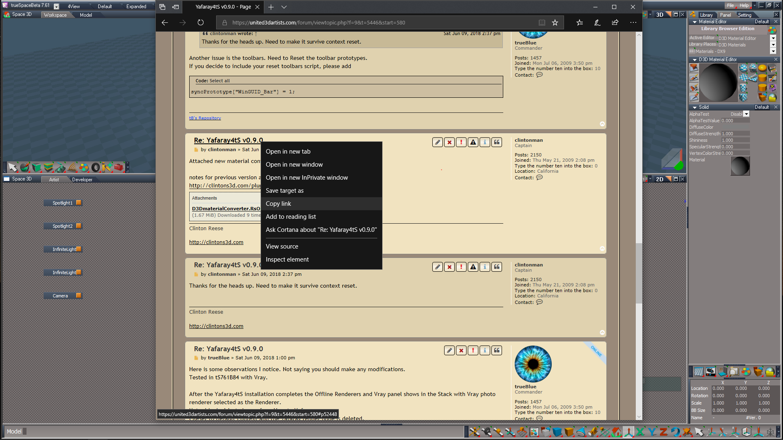The height and width of the screenshot is (440, 783).
Task: Select the orange sphere material preview shape
Action: [x=762, y=68]
